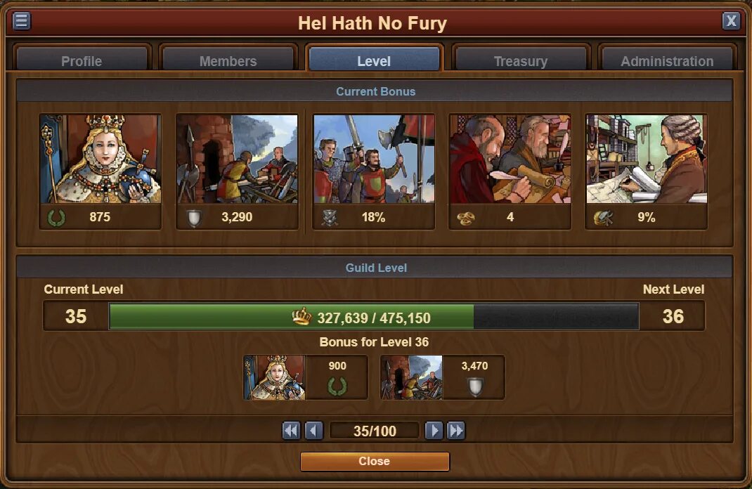Jump to the last level with double-right arrows
The image size is (752, 489).
tap(455, 431)
